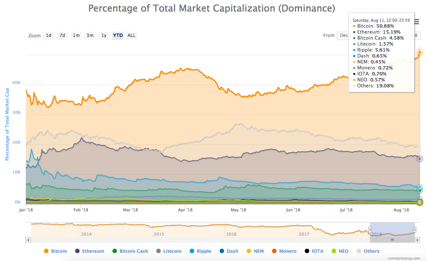Select the 1y zoom option
Viewport: 426px width, 261px height.
(x=104, y=35)
